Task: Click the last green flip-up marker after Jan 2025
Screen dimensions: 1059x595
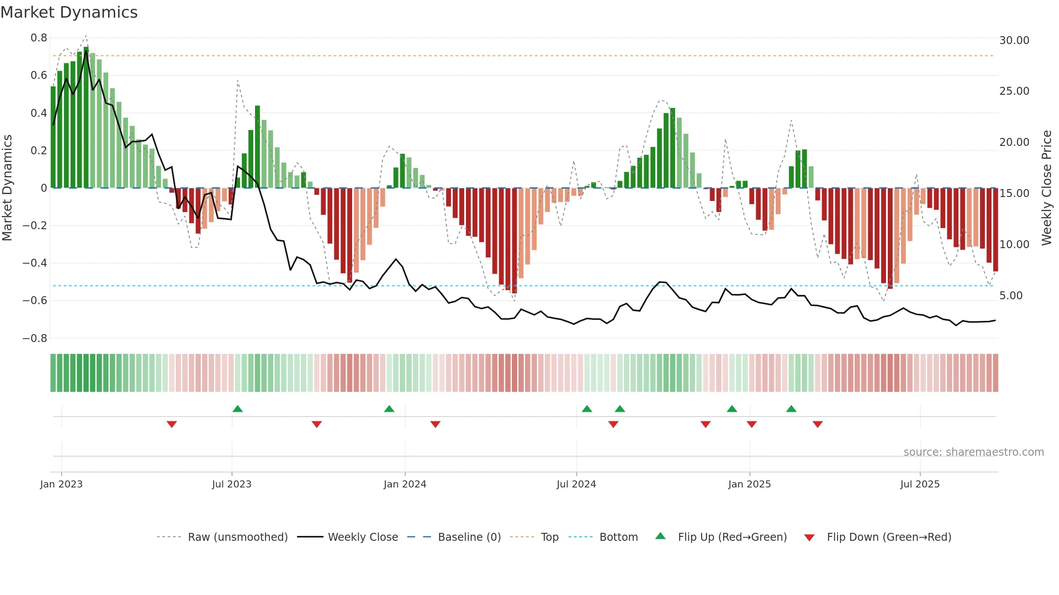Action: coord(791,409)
